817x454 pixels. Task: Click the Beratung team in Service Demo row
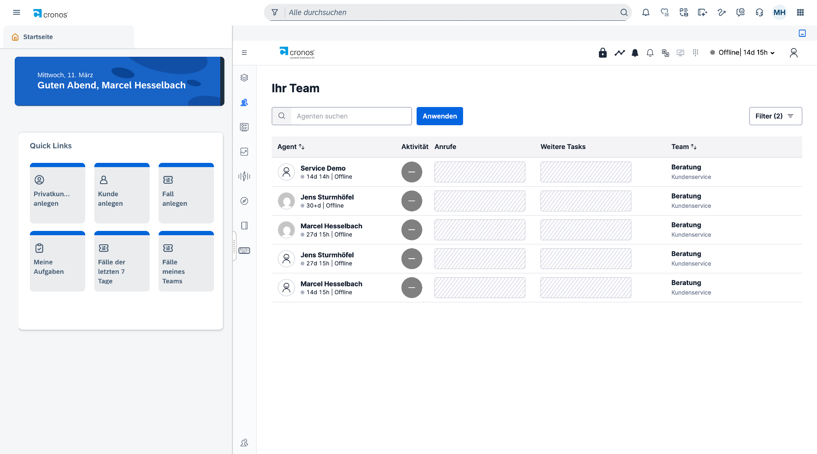686,167
